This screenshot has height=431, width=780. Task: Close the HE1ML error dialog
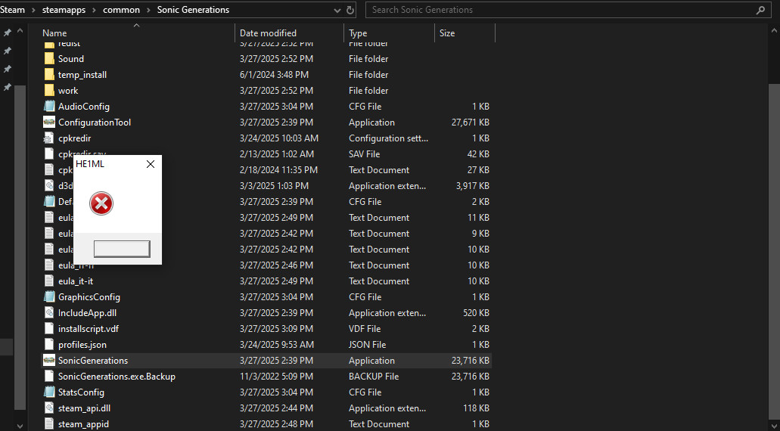coord(151,164)
